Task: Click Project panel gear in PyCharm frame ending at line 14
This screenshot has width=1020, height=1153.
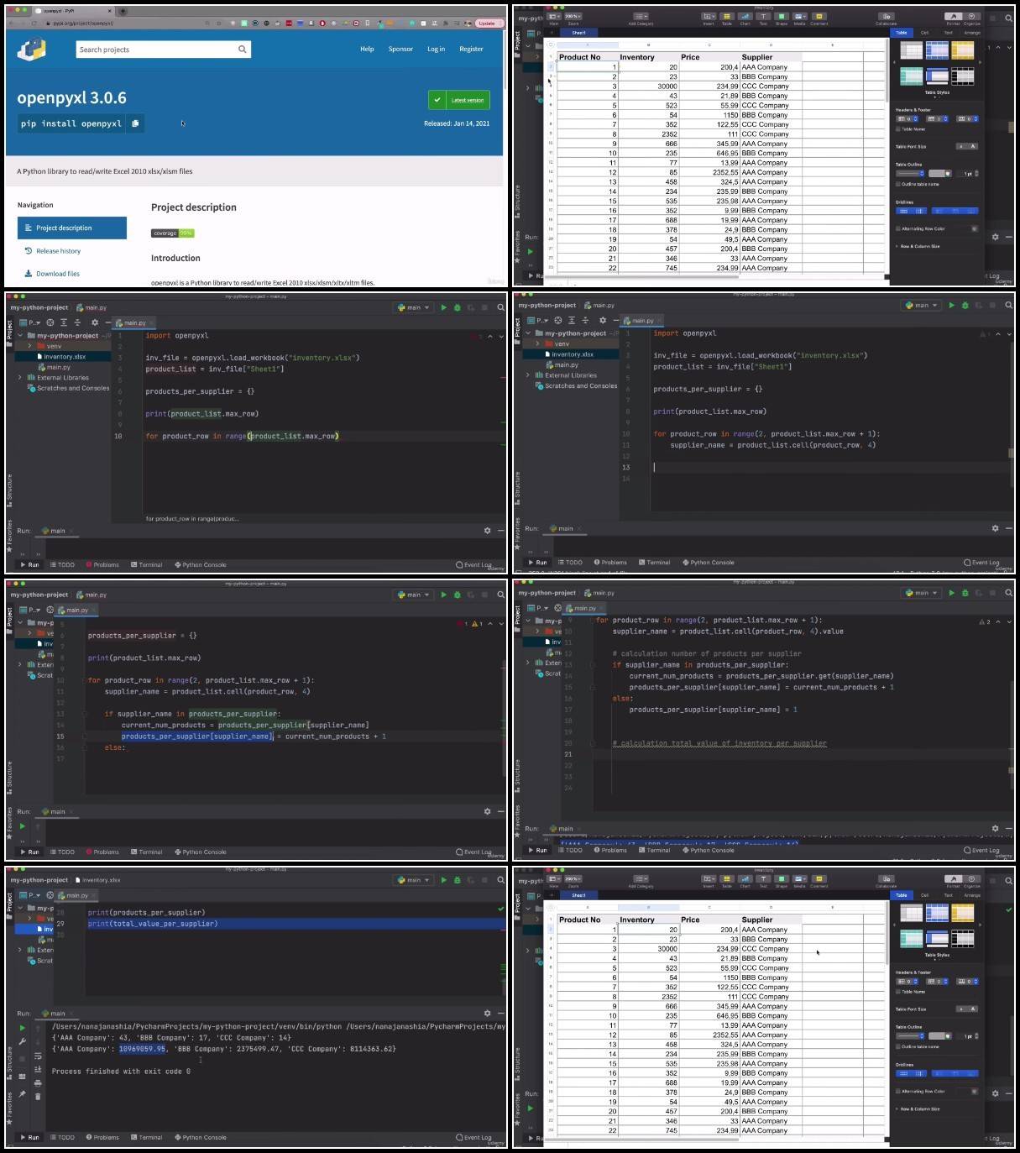Action: point(603,320)
